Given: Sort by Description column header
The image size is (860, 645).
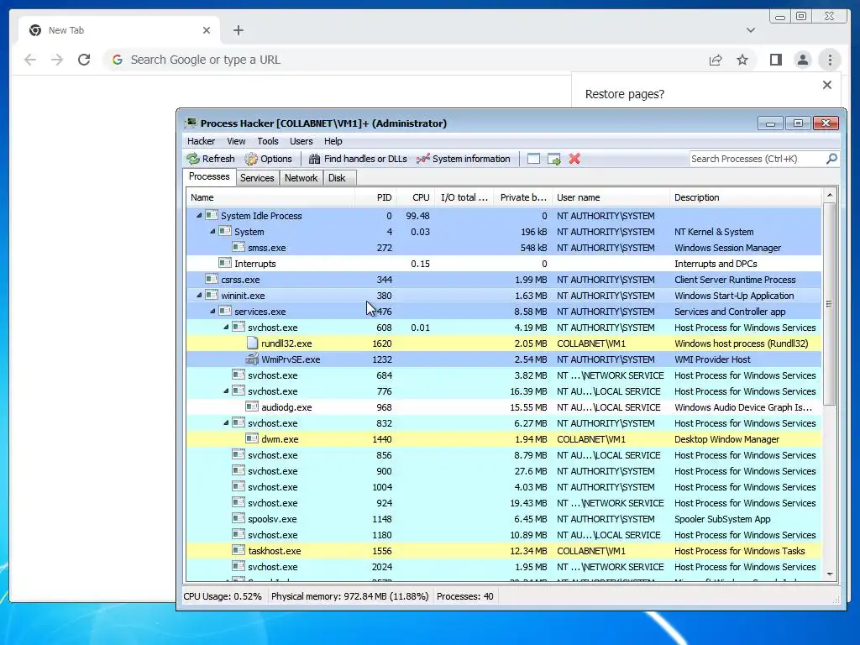Looking at the screenshot, I should click(x=746, y=197).
